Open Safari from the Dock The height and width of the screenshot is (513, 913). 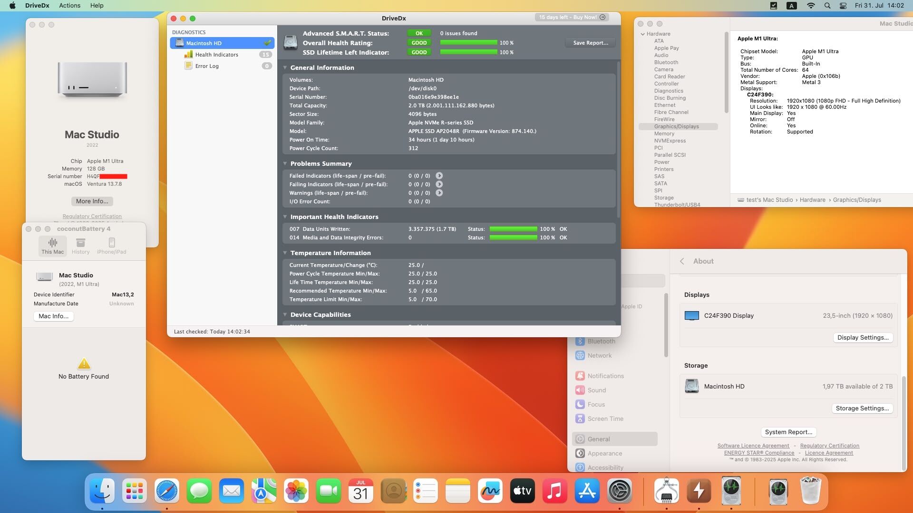[x=167, y=491]
